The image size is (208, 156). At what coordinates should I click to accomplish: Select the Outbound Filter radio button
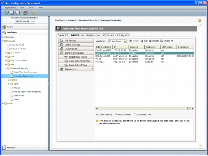click(x=135, y=114)
